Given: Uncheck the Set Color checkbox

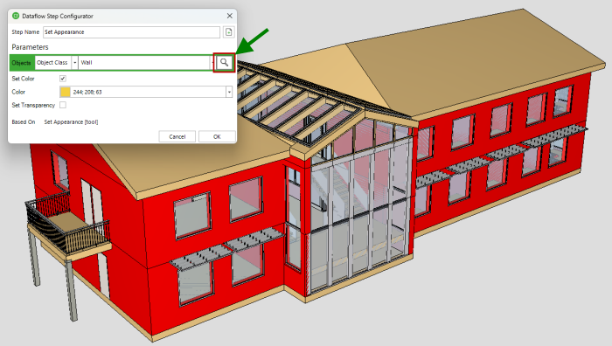Looking at the screenshot, I should (62, 79).
